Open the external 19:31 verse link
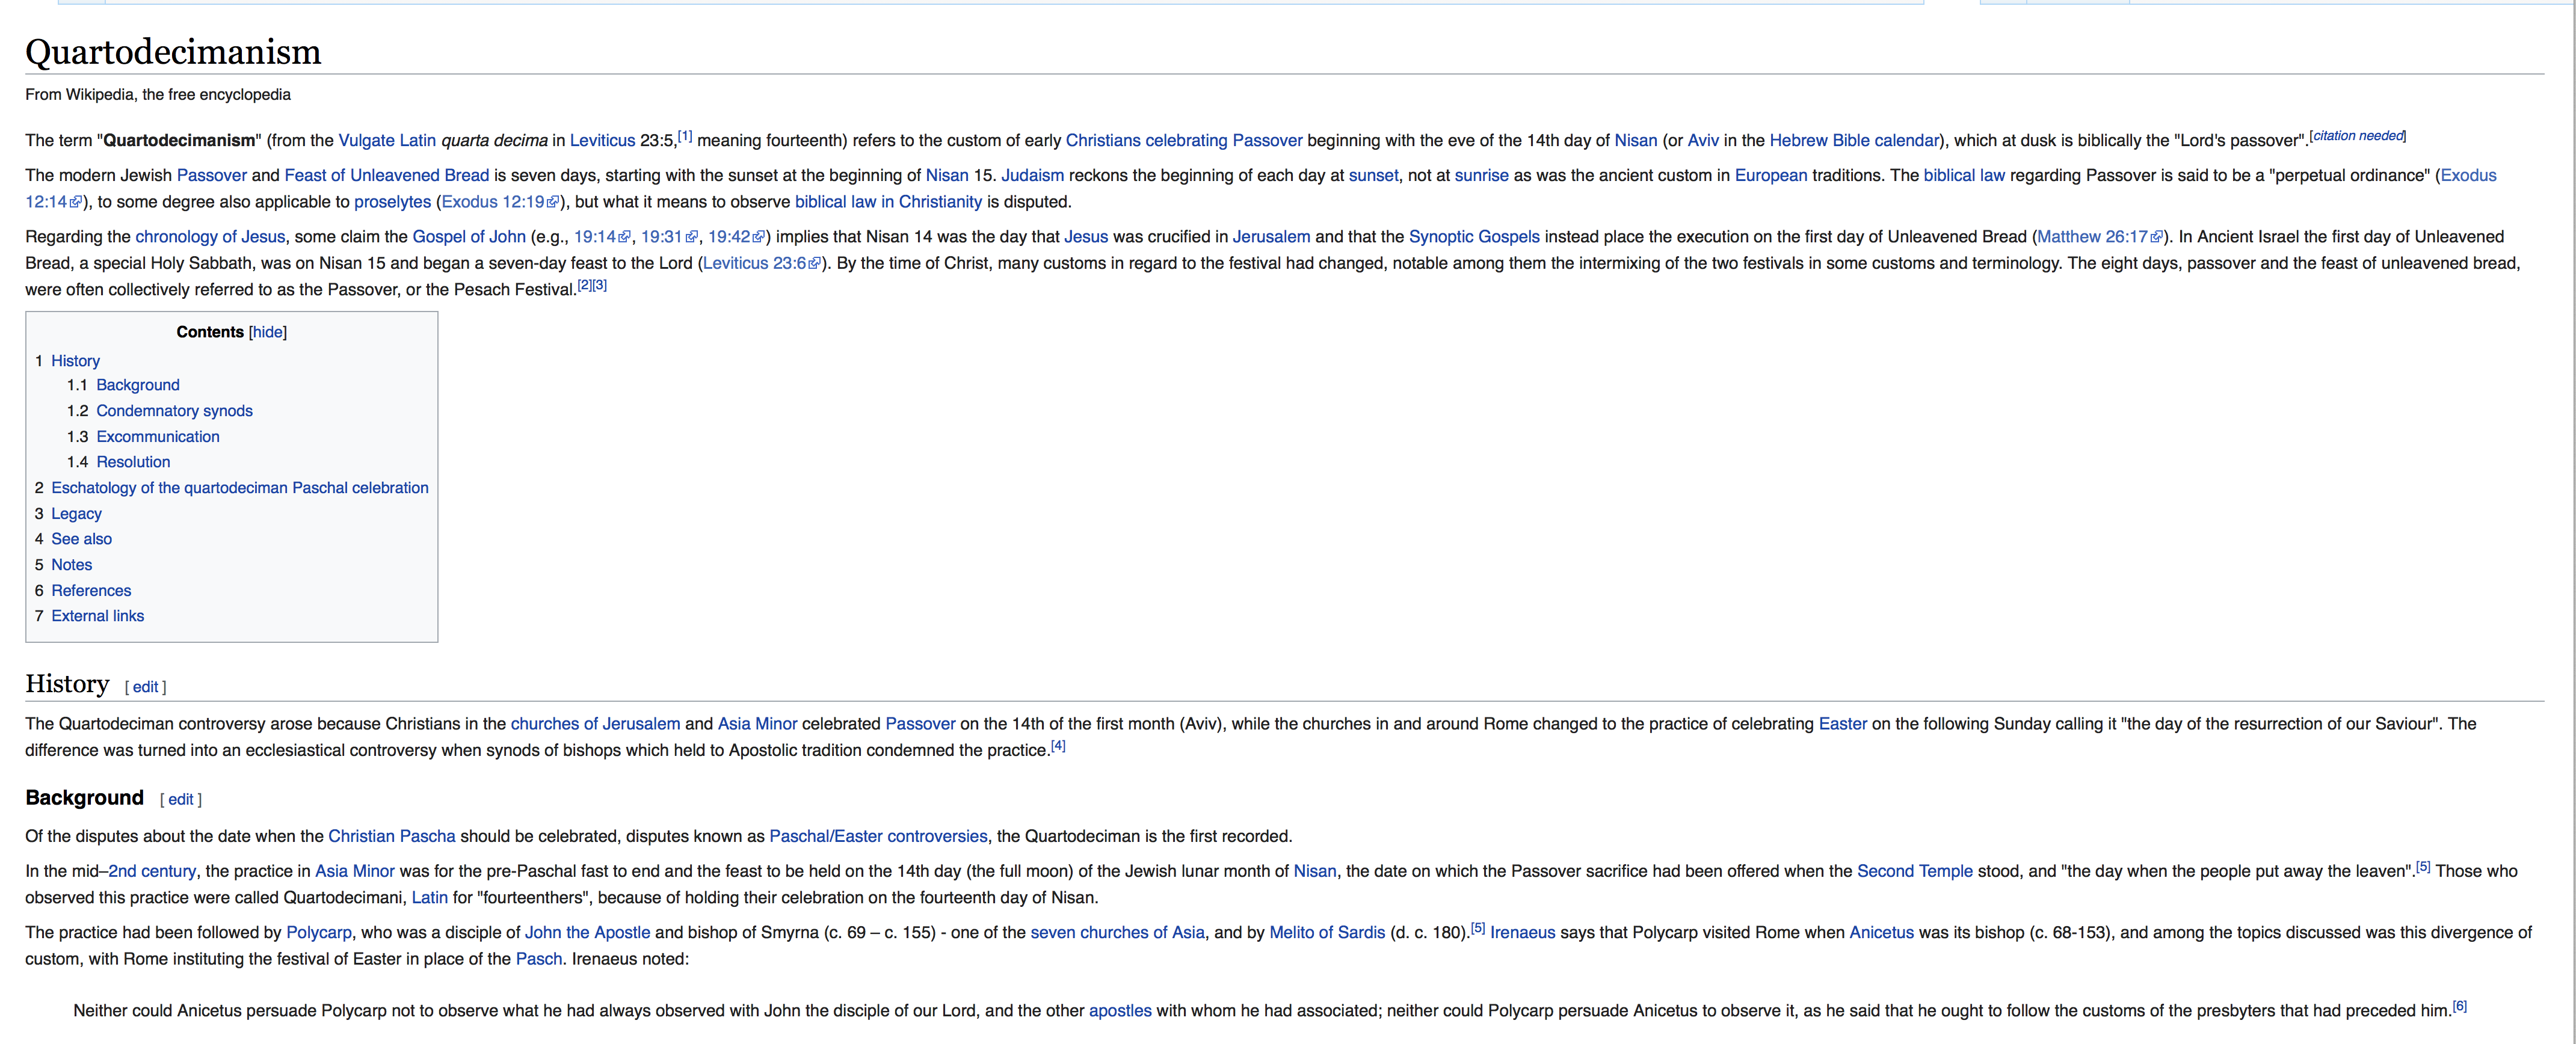This screenshot has height=1044, width=2576. tap(669, 237)
